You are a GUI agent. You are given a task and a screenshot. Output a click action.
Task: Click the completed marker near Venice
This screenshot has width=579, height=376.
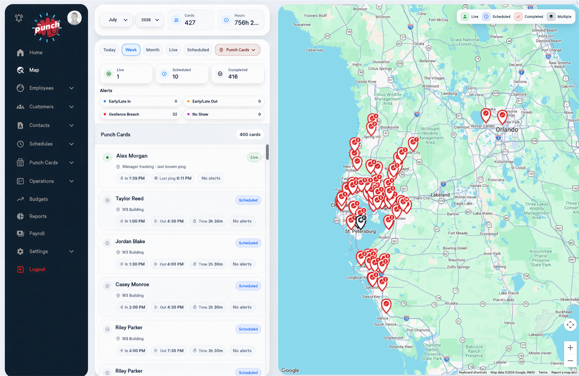coord(386,305)
